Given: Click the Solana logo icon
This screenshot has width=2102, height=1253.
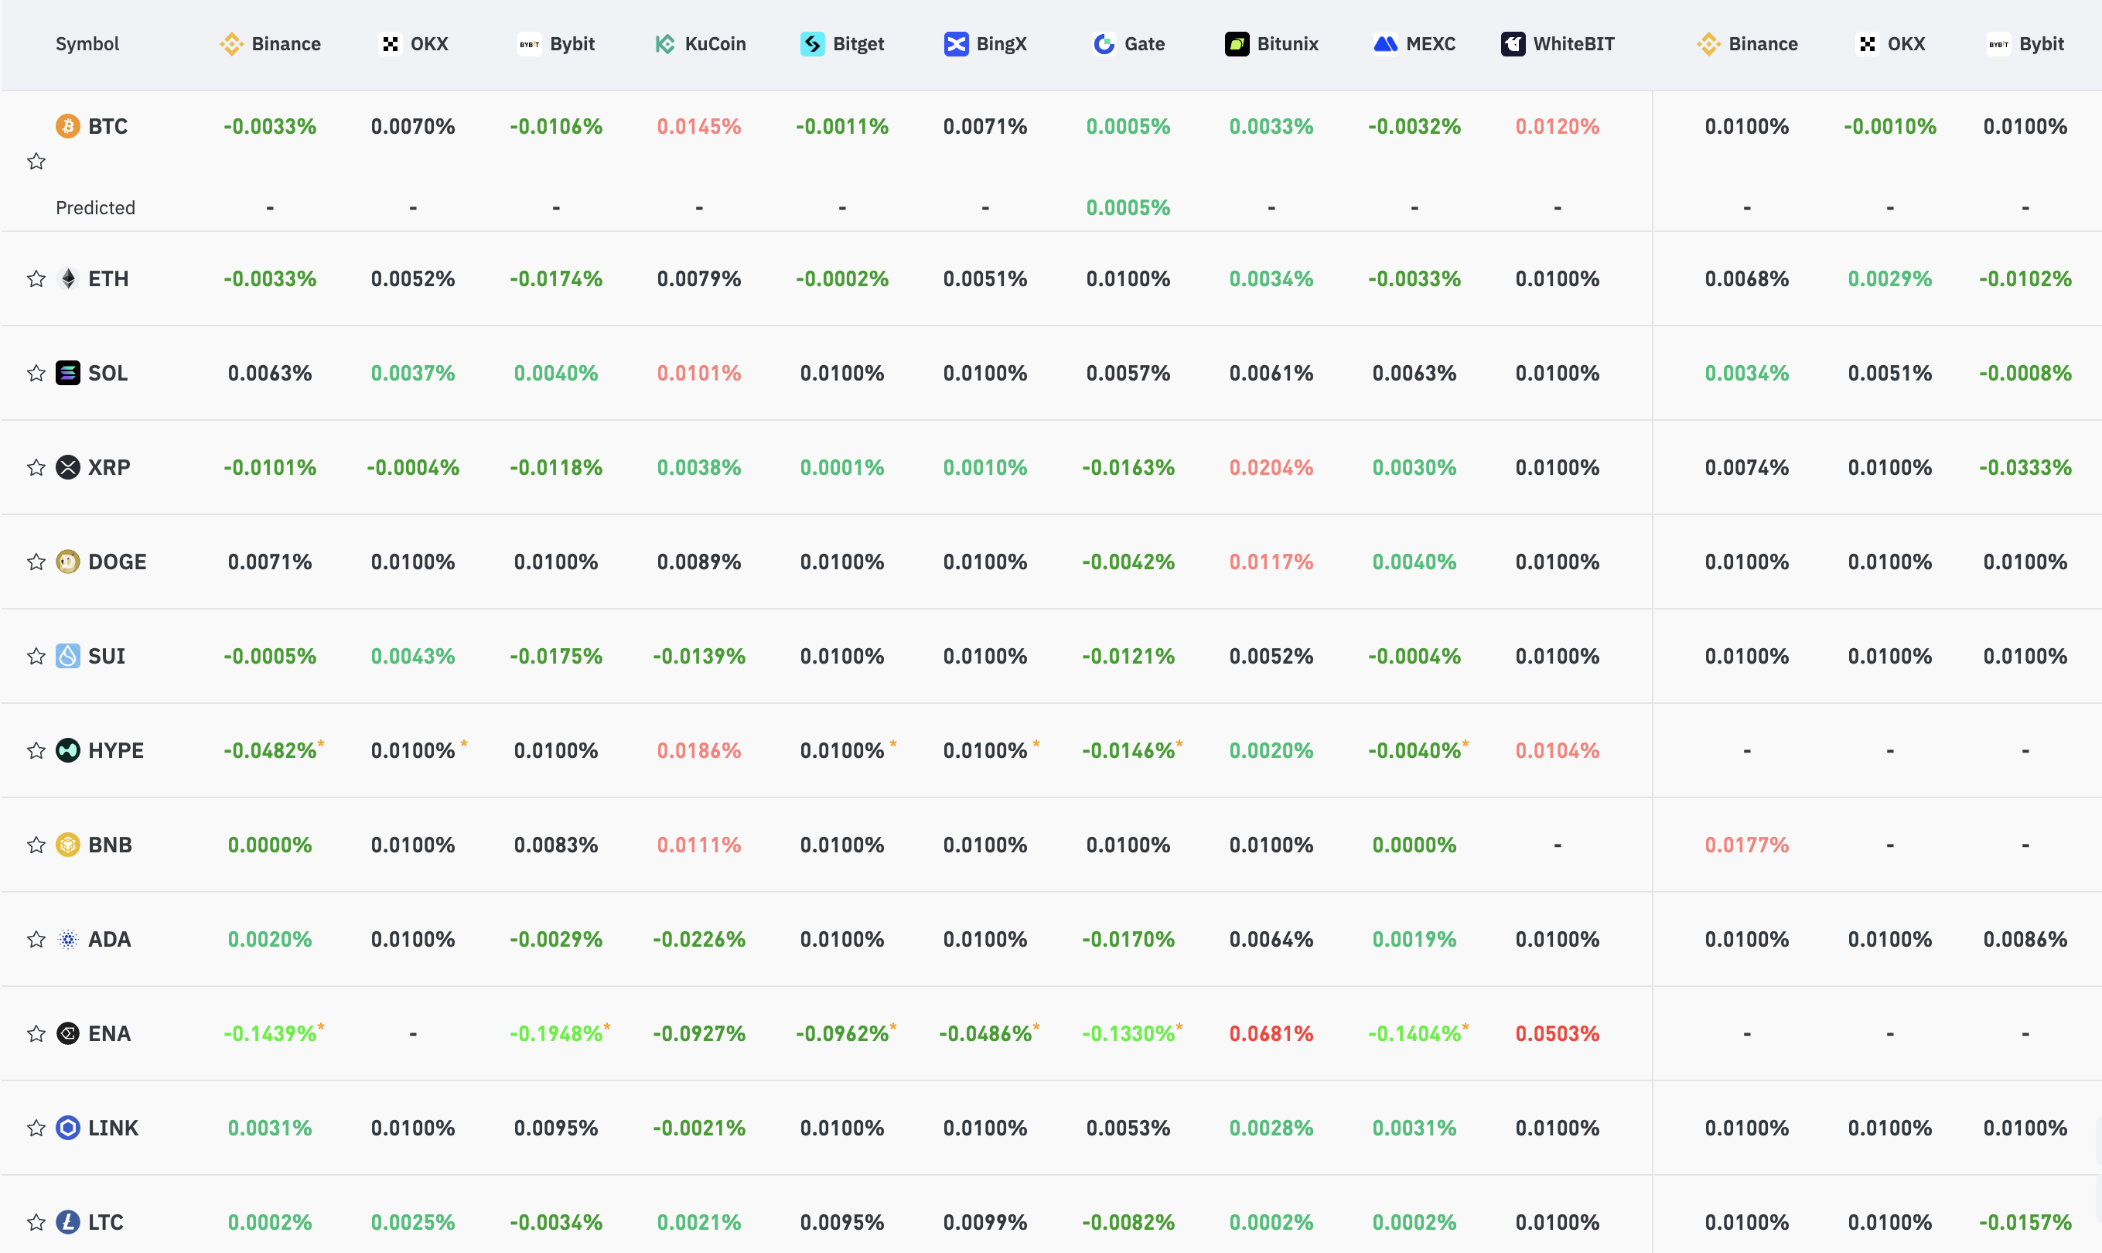Looking at the screenshot, I should (x=67, y=374).
